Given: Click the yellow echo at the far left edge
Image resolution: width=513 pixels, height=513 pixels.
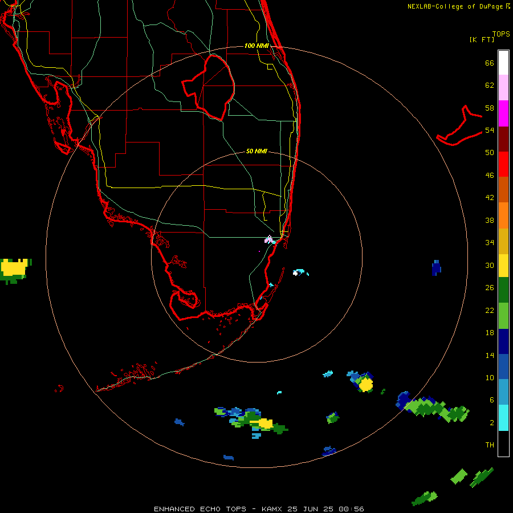Looking at the screenshot, I should [14, 269].
